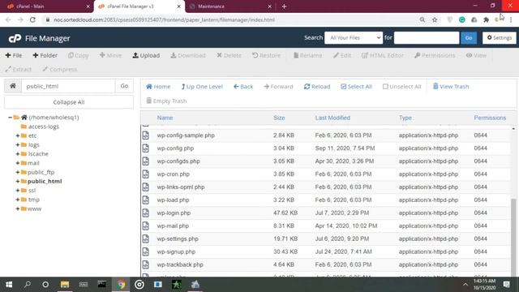Click Empty Trash
The width and height of the screenshot is (519, 292).
[166, 101]
